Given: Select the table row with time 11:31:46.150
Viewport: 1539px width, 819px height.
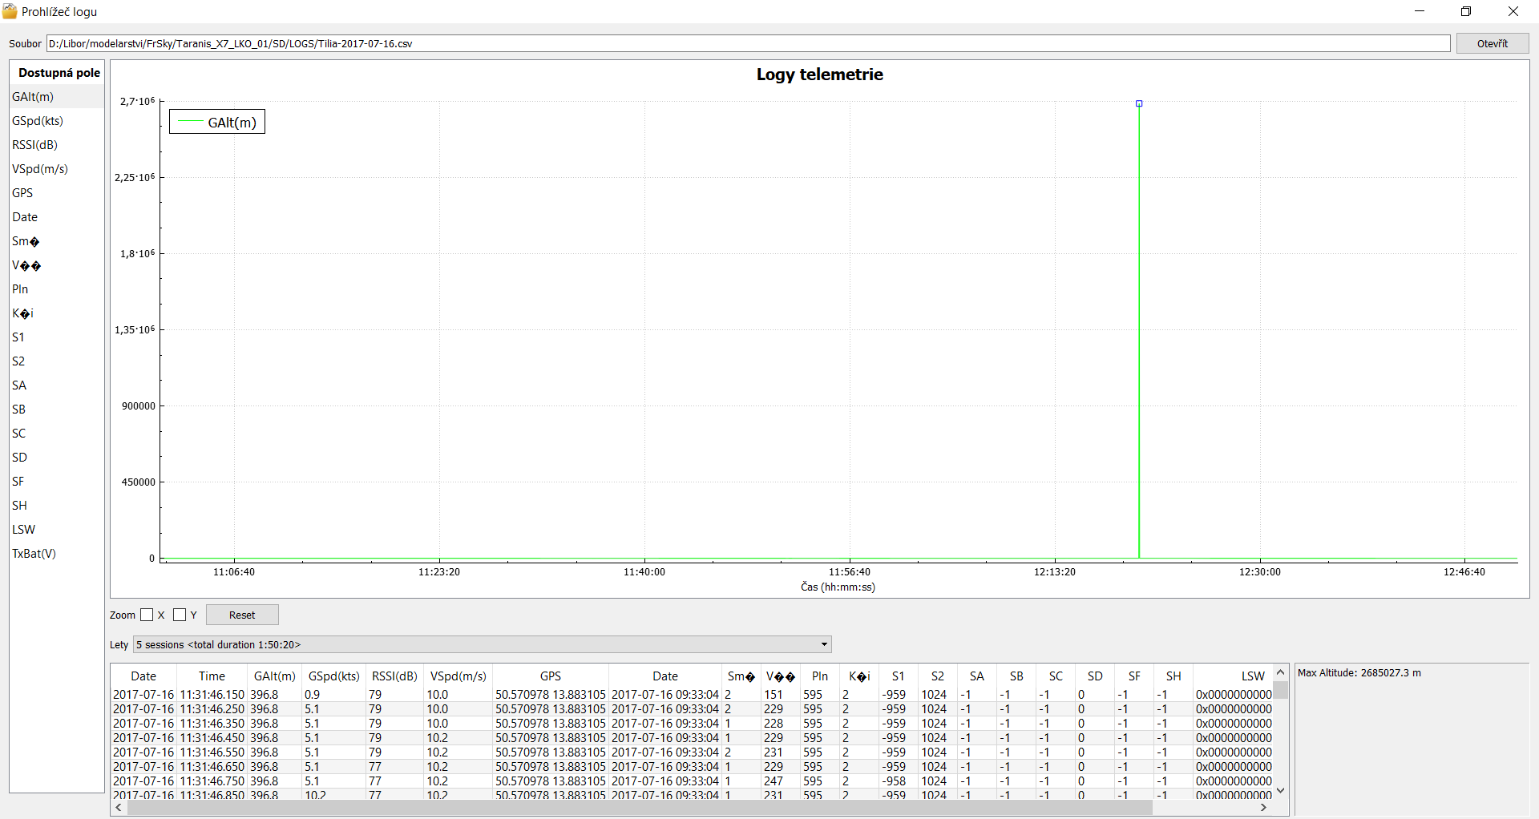Looking at the screenshot, I should pos(692,694).
